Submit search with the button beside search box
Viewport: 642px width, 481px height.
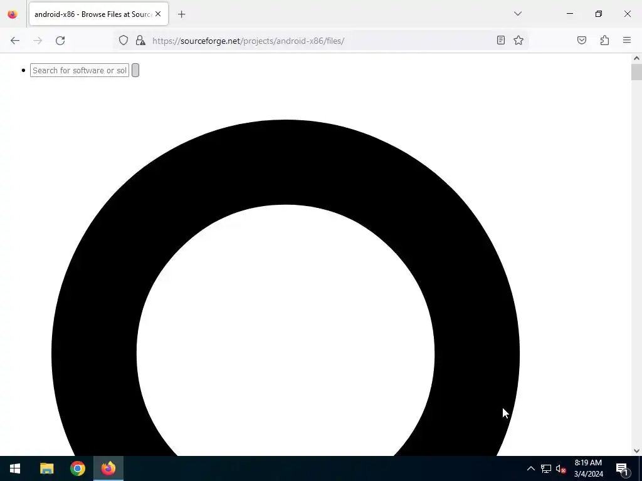135,70
